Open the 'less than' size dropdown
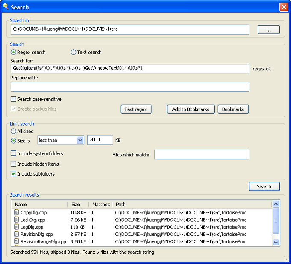 80,140
